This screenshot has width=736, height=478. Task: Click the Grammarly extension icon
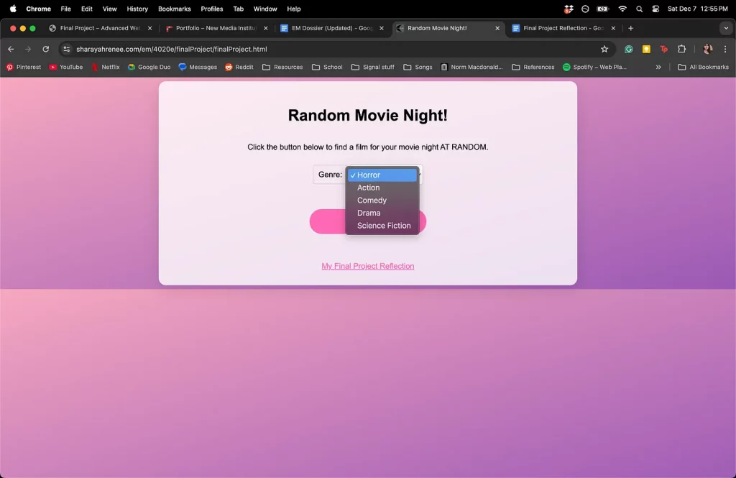pos(629,49)
